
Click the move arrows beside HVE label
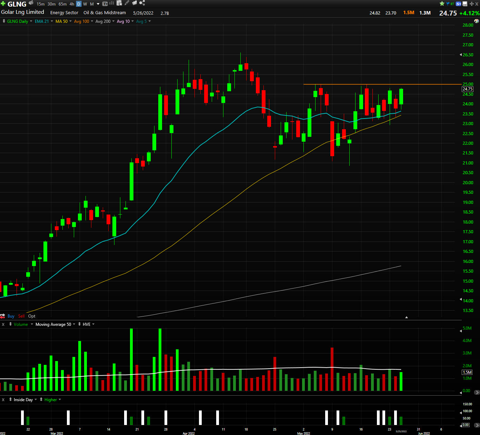(79, 324)
